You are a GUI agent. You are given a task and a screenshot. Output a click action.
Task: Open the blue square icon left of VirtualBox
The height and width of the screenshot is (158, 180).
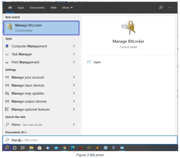[105, 148]
